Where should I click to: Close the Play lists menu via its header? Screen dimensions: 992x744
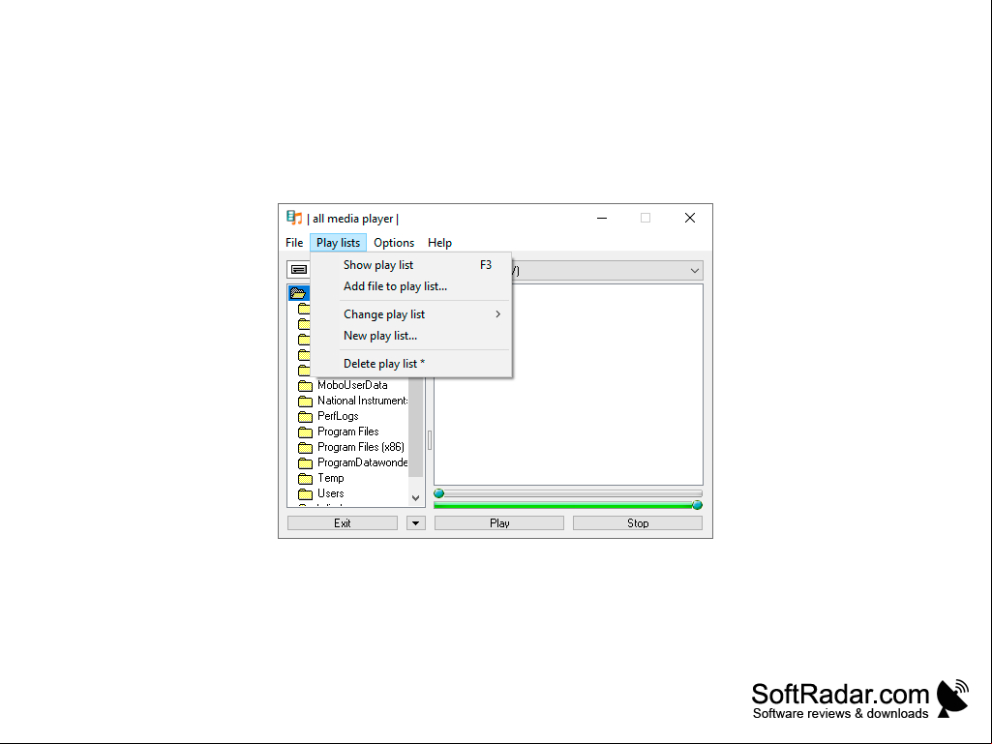tap(338, 243)
